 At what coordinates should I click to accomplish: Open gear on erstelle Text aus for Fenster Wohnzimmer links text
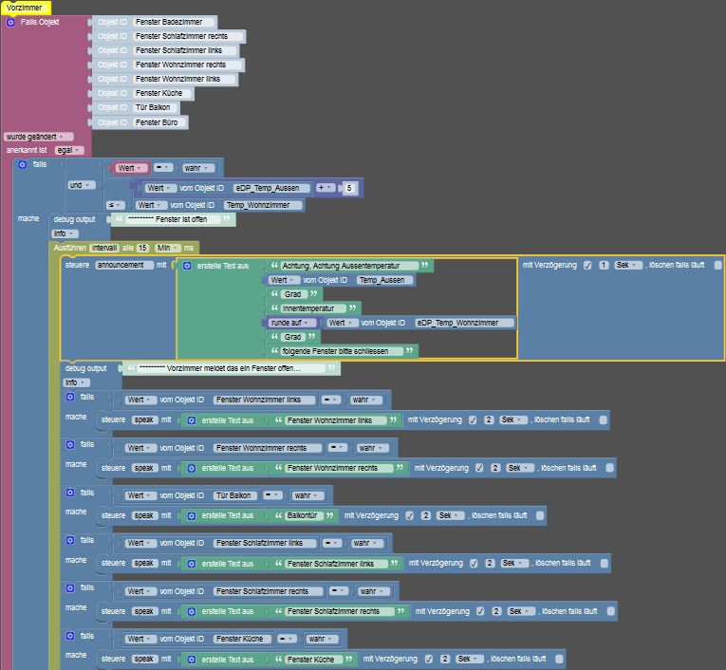[192, 420]
